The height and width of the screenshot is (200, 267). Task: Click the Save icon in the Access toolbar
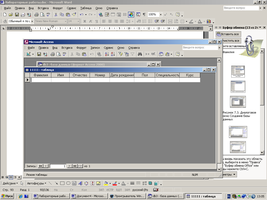pos(39,54)
